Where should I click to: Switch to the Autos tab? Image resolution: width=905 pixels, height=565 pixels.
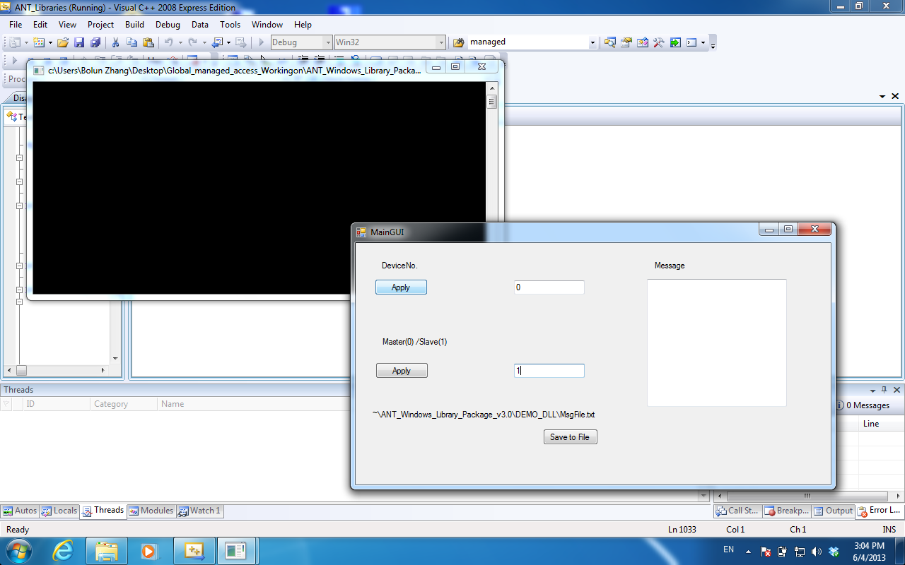pos(20,511)
